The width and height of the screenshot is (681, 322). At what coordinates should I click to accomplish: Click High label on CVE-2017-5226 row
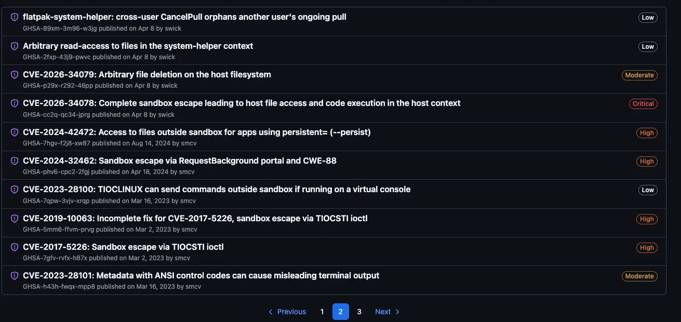coord(647,248)
